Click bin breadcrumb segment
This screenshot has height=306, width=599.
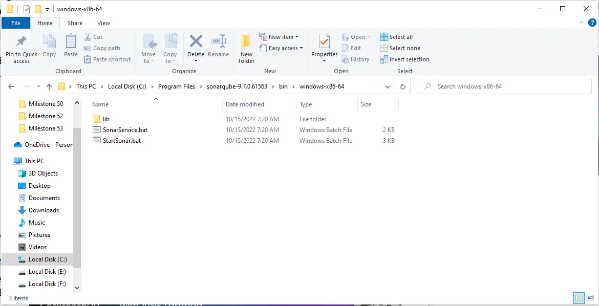[283, 86]
